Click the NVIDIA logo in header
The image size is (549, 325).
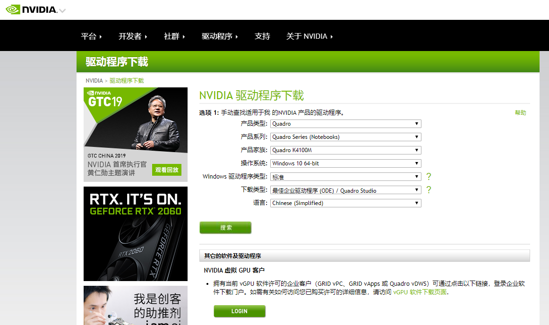coord(31,9)
